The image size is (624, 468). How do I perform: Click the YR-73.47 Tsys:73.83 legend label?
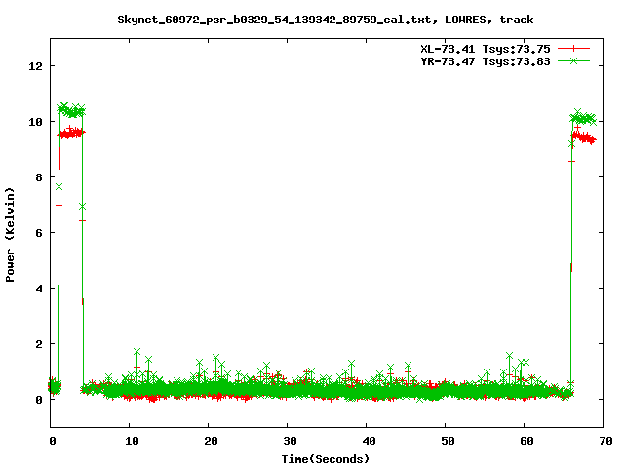point(480,60)
